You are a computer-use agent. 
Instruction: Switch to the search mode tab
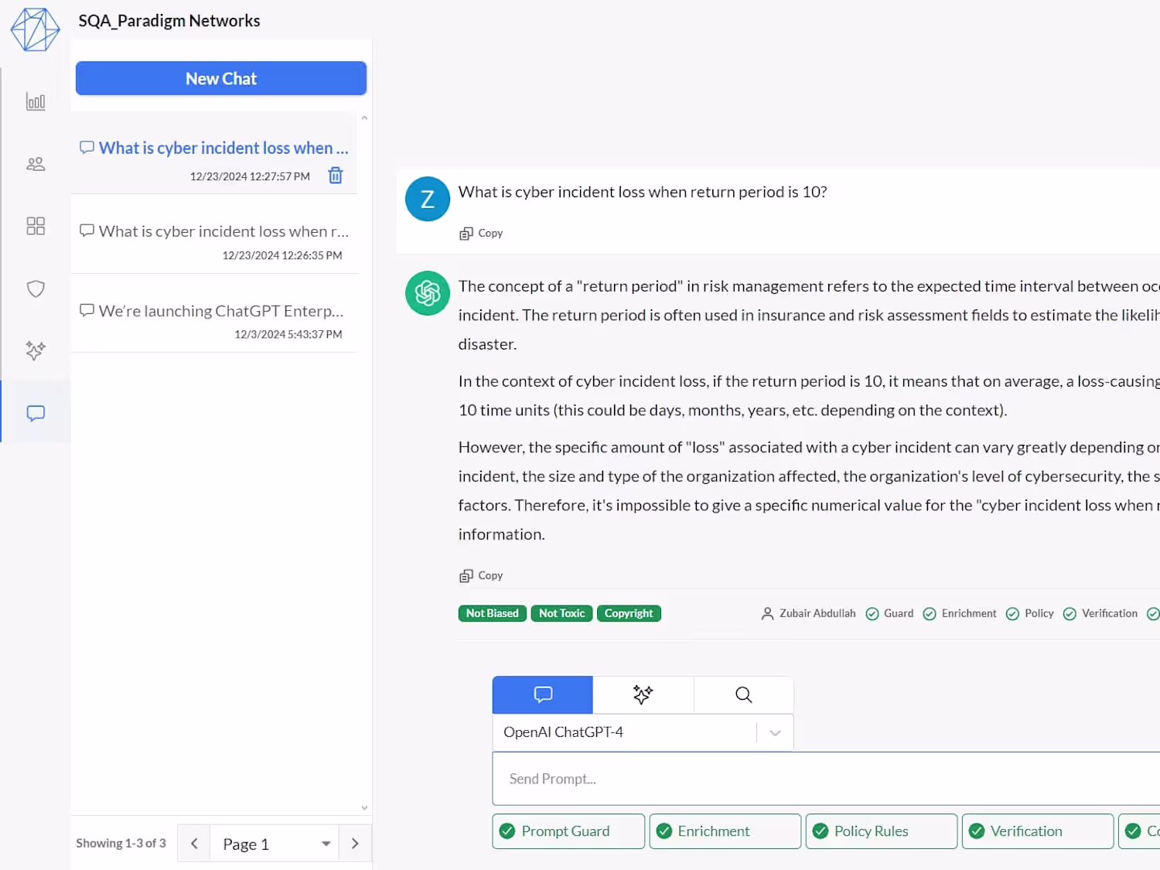pos(744,694)
